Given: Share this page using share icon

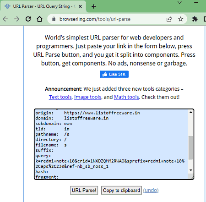Looking at the screenshot, I should click(169, 19).
